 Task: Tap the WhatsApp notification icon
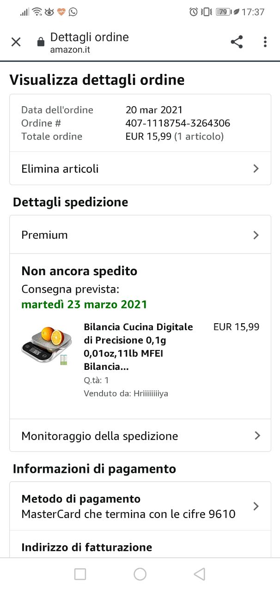pos(73,12)
